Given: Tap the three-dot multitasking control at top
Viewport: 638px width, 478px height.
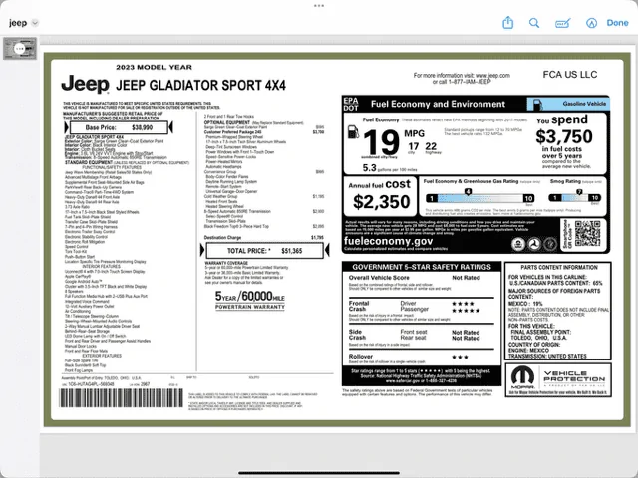Looking at the screenshot, I should click(319, 6).
